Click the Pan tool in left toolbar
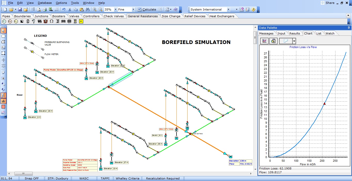The image size is (352, 181). pyautogui.click(x=3, y=60)
